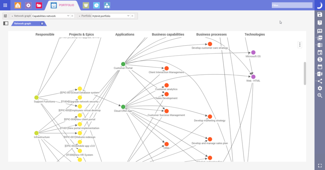Open the Network graph tab menu
This screenshot has height=170, width=325.
pyautogui.click(x=42, y=24)
